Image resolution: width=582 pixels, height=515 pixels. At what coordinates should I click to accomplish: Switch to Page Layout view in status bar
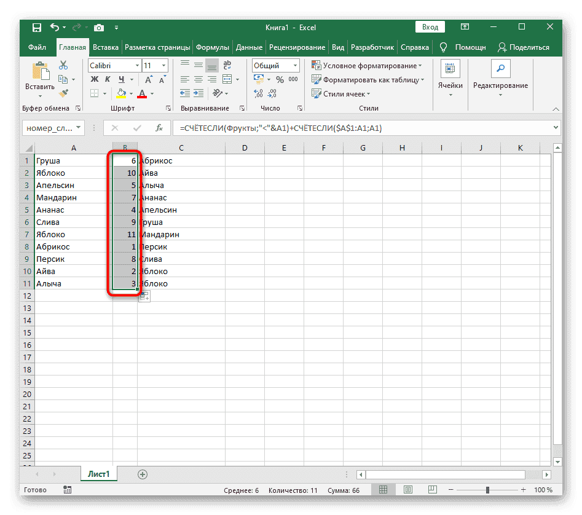405,490
